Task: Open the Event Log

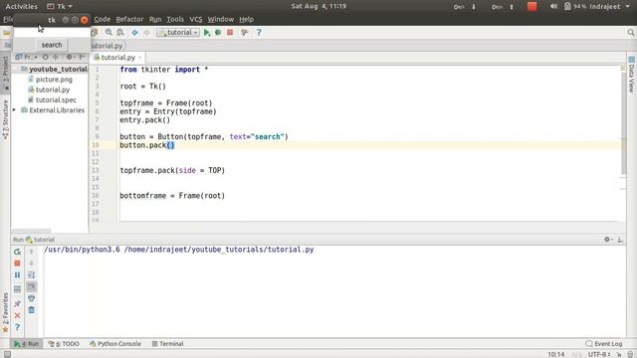Action: [604, 344]
